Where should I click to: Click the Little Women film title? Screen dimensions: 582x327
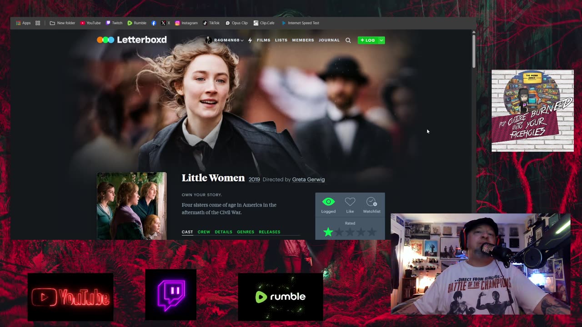pyautogui.click(x=213, y=178)
